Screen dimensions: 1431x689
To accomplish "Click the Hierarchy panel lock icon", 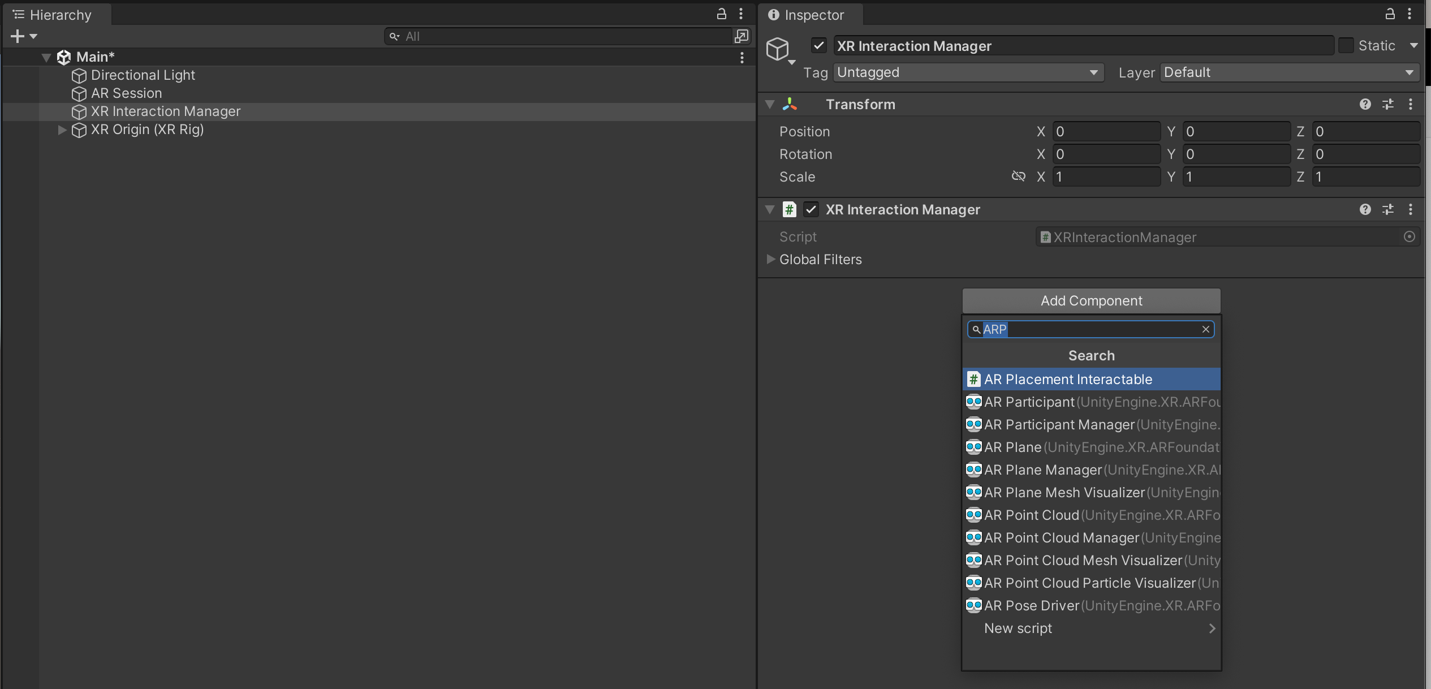I will tap(722, 14).
